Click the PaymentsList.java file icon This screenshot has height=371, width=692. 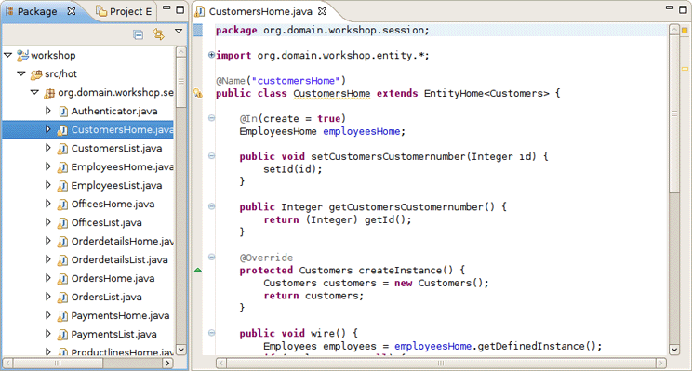tap(62, 334)
